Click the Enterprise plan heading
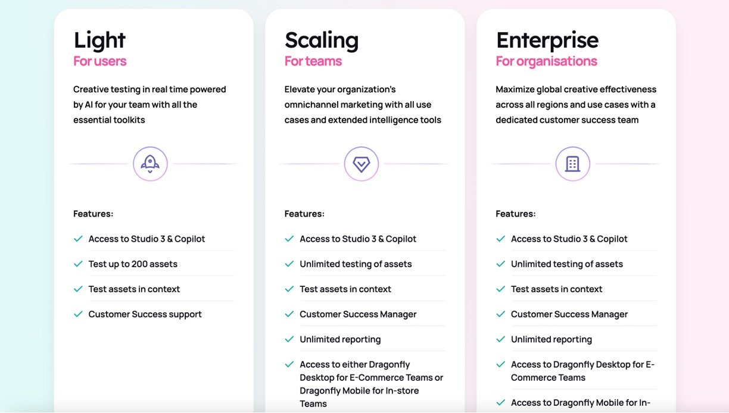Image resolution: width=729 pixels, height=413 pixels. (547, 40)
